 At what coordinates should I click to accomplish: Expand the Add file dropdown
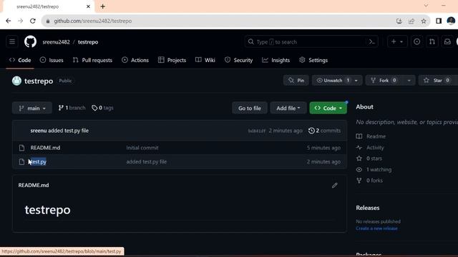click(288, 108)
